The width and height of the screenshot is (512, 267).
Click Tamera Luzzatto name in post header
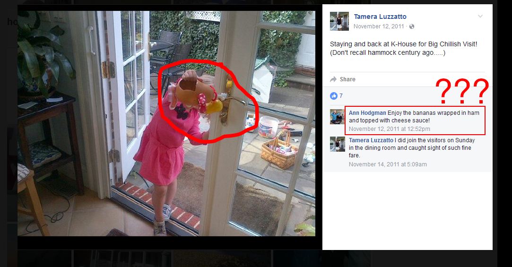(x=380, y=17)
